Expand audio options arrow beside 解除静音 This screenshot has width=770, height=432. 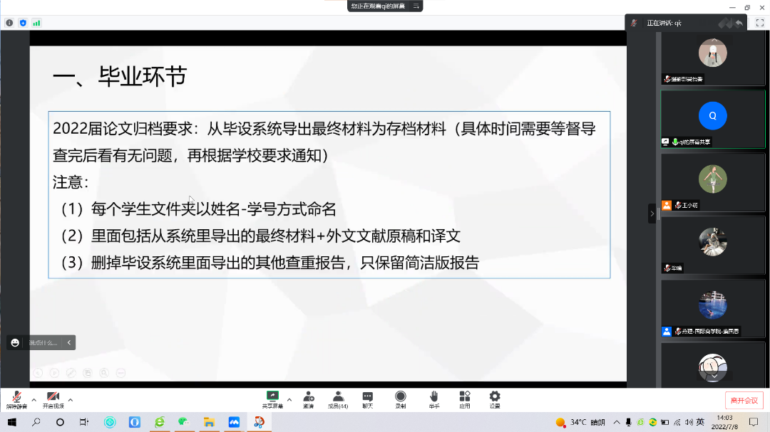34,399
